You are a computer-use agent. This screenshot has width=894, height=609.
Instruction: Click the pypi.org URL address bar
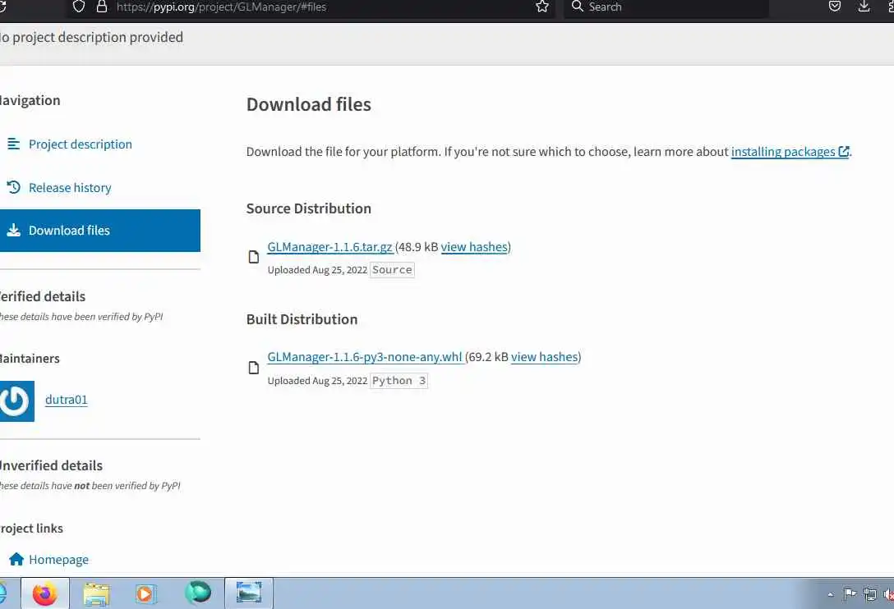[x=311, y=7]
